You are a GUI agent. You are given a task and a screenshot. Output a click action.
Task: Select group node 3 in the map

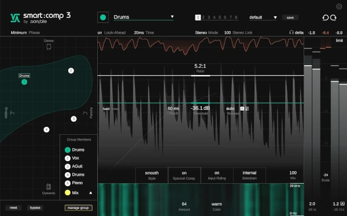[73, 119]
